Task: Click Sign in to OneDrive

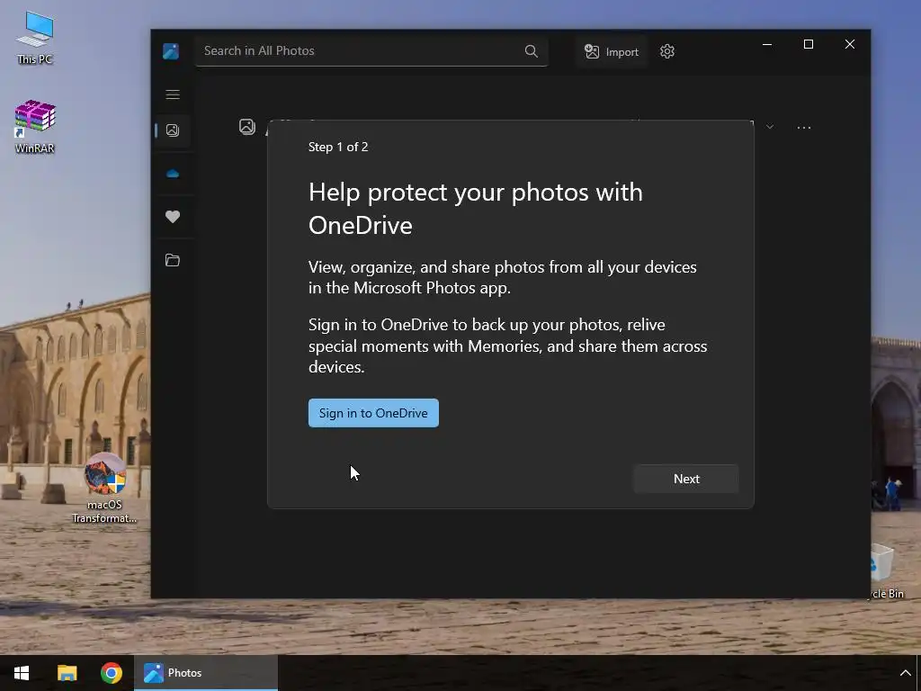Action: click(373, 413)
